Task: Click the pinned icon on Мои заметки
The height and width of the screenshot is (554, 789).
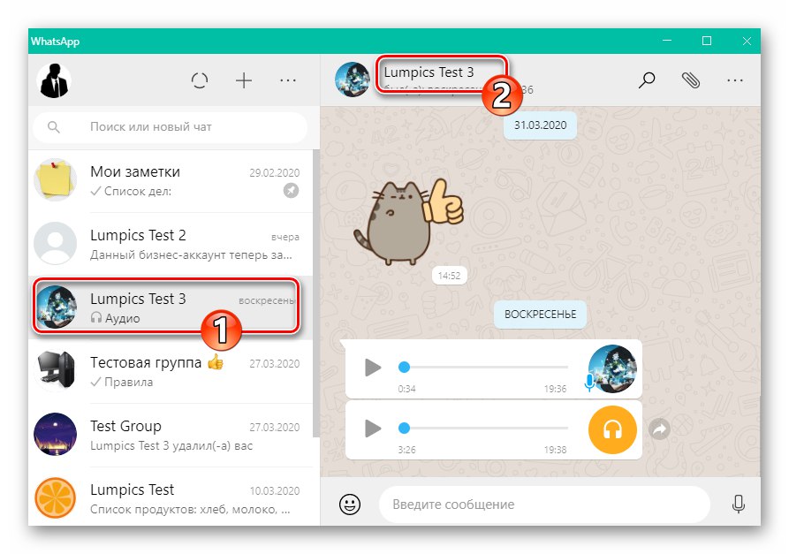Action: 291,191
